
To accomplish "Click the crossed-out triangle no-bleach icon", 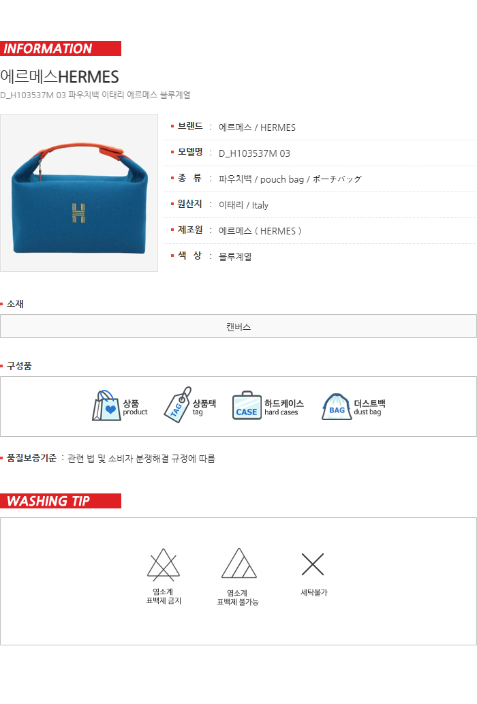I will pyautogui.click(x=164, y=564).
